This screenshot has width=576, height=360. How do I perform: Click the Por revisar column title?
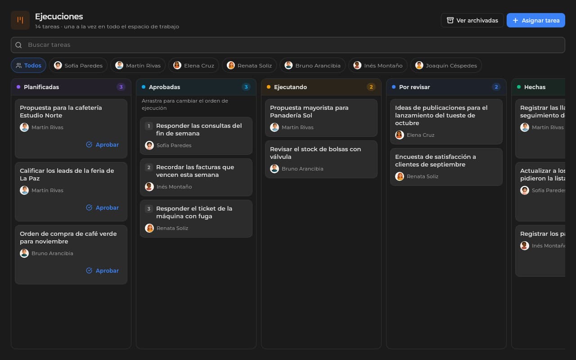[414, 87]
